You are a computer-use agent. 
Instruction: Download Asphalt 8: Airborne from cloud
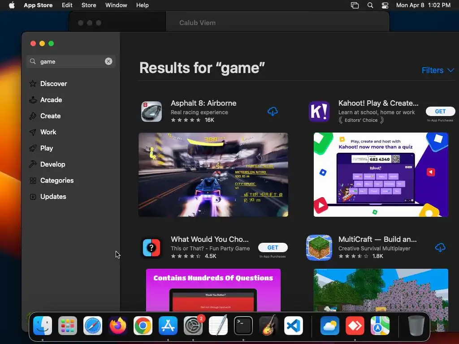coord(273,112)
